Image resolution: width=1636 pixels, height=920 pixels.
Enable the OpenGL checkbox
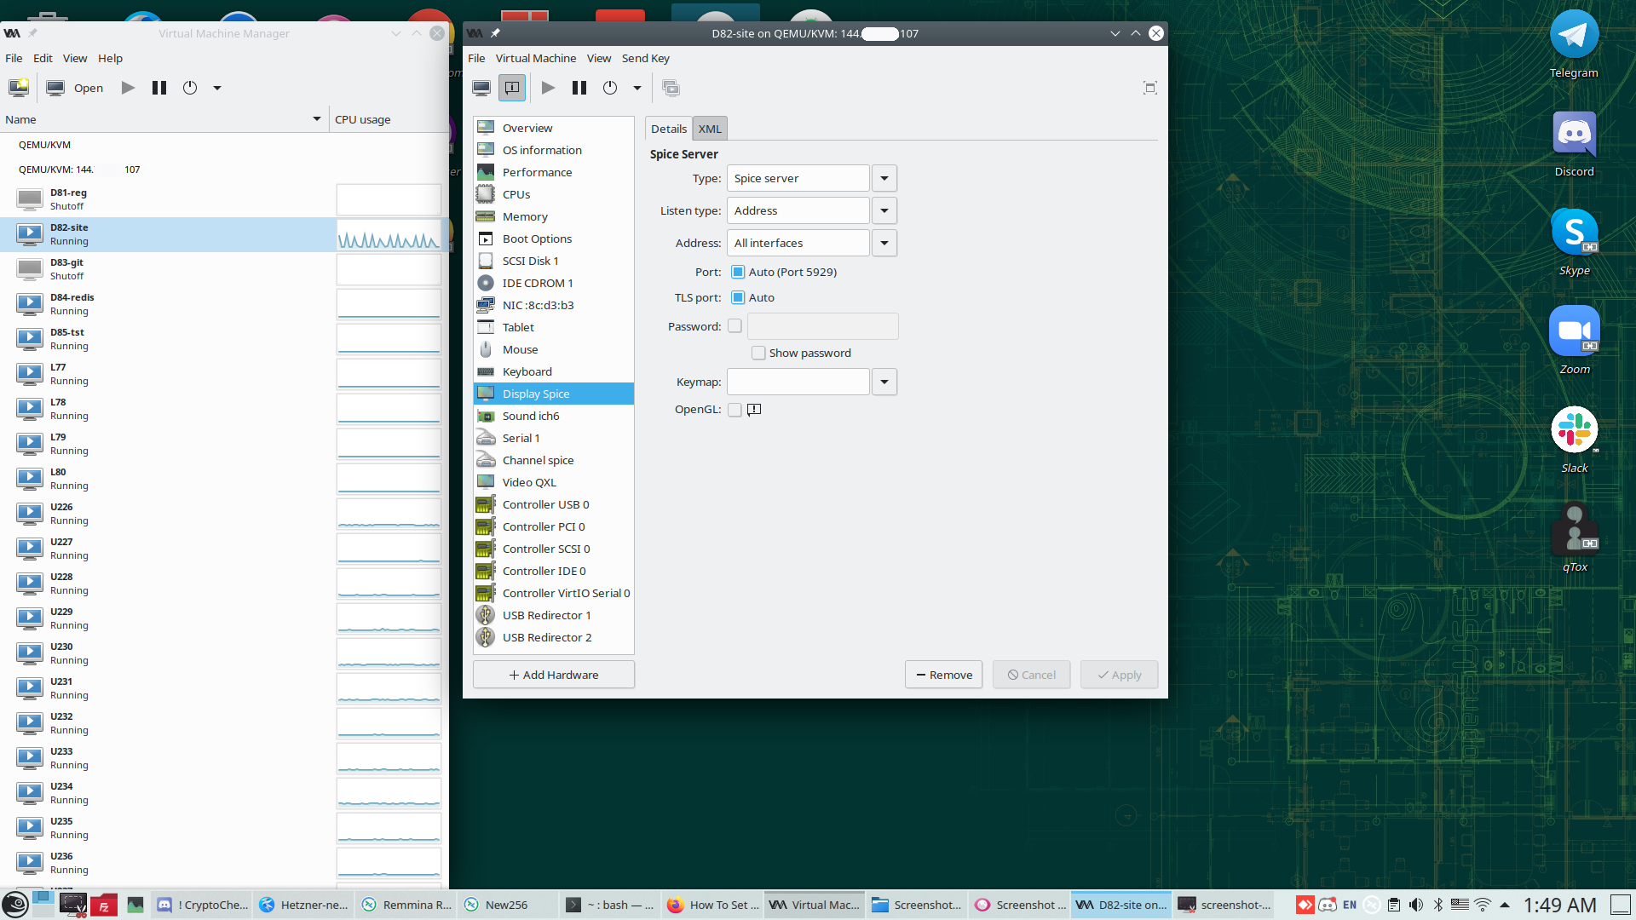click(734, 410)
